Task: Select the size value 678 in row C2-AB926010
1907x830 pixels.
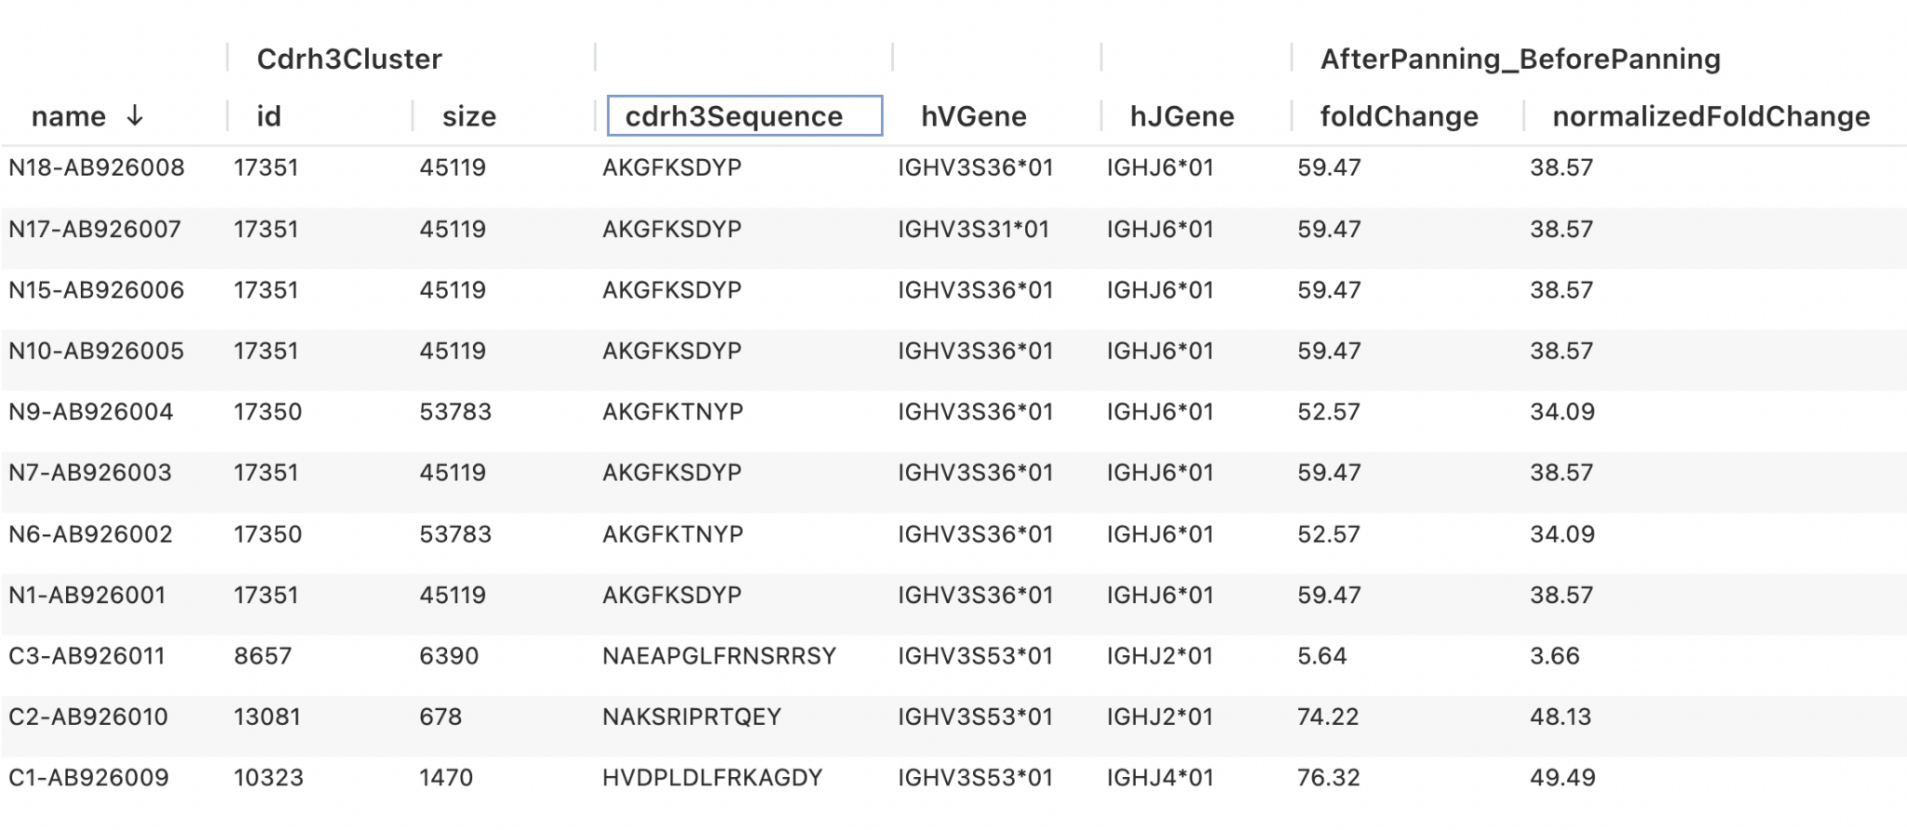Action: tap(453, 716)
